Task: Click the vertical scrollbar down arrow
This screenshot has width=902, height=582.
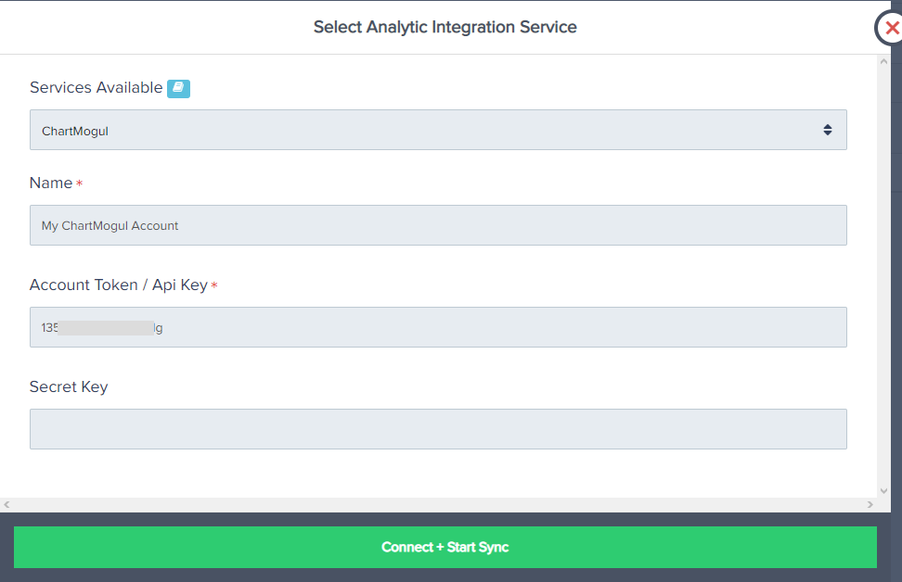Action: pyautogui.click(x=883, y=491)
